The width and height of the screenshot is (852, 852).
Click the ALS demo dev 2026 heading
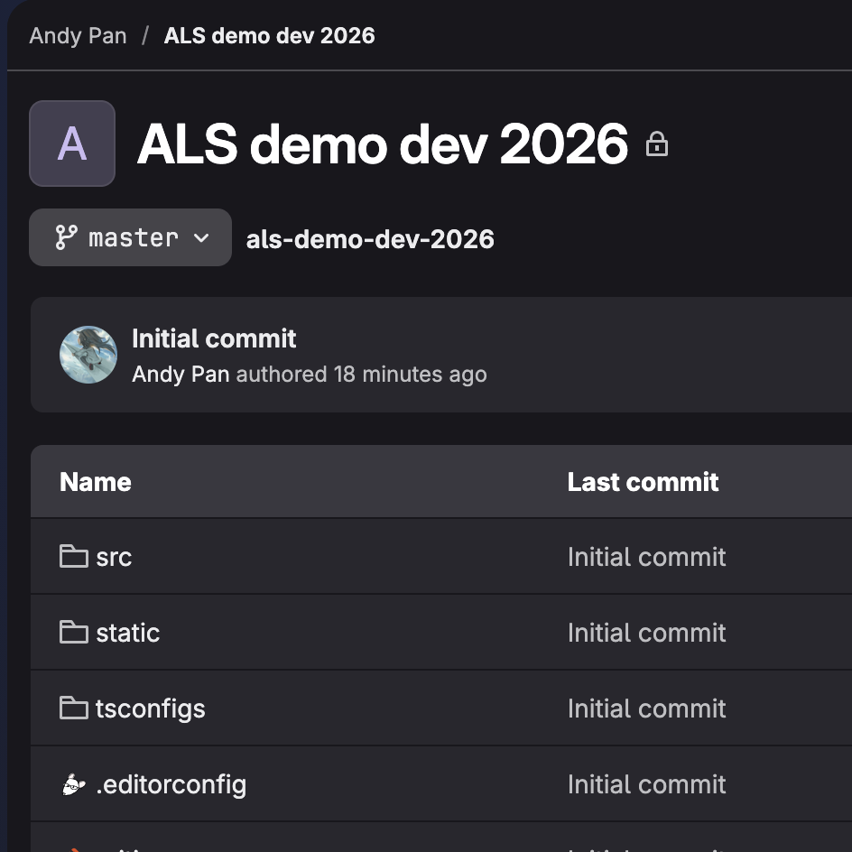point(383,144)
